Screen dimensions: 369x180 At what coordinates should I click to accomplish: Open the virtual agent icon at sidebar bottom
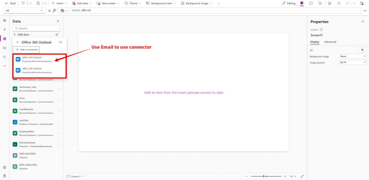(4, 176)
